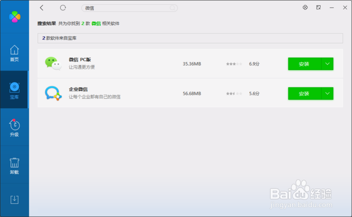Image resolution: width=352 pixels, height=217 pixels.
Task: Click the 微信 PC版 WeChat app icon
Action: pyautogui.click(x=53, y=64)
